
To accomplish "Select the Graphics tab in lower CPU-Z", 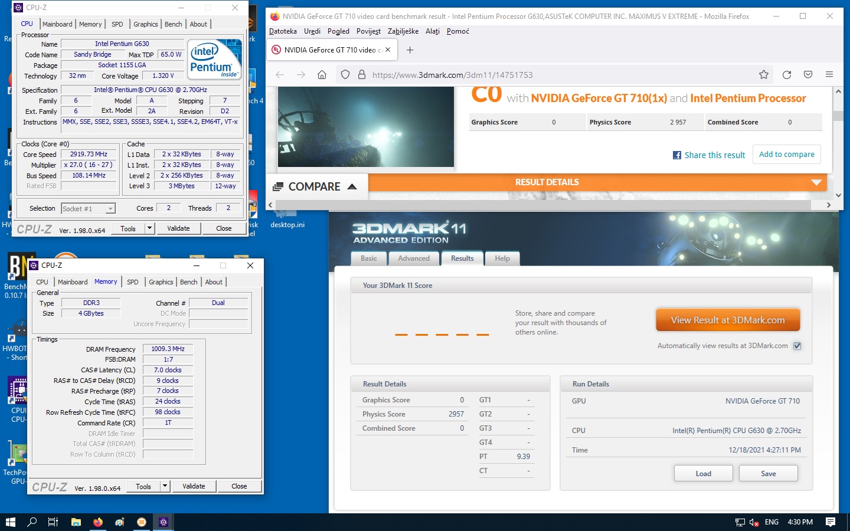I will [x=161, y=282].
